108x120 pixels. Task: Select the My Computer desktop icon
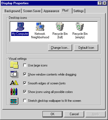20,29
